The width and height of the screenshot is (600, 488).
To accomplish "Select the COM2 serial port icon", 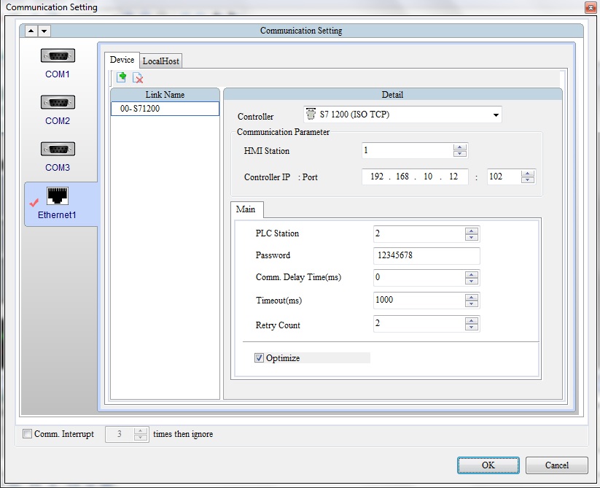I will click(58, 104).
